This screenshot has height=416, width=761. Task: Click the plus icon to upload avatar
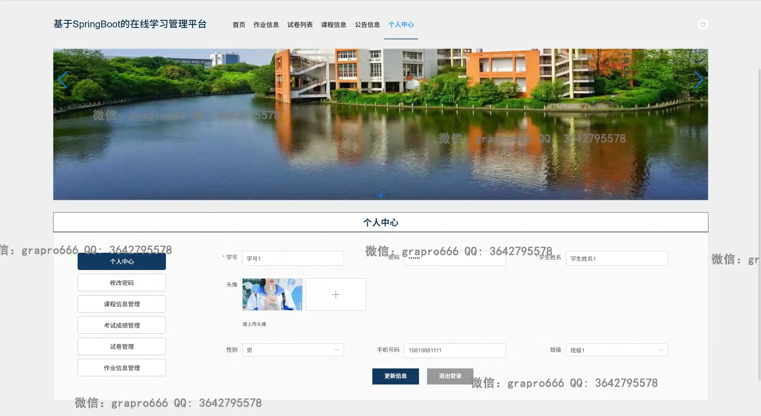tap(335, 294)
